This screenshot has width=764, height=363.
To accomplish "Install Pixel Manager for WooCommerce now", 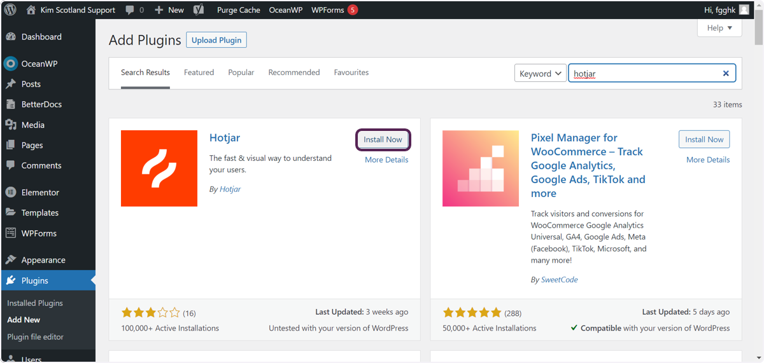I will coord(704,139).
